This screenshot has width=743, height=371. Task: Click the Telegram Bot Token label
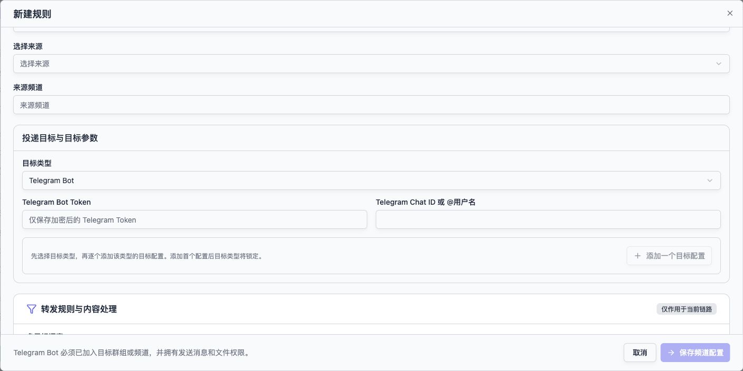pyautogui.click(x=56, y=202)
